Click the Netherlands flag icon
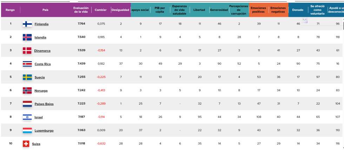 click(x=27, y=104)
